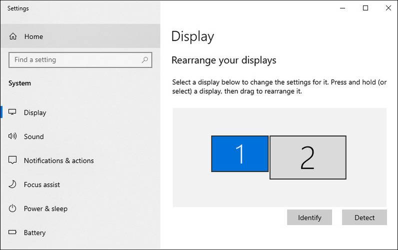Click the Focus assist moon icon
The width and height of the screenshot is (398, 250).
13,185
